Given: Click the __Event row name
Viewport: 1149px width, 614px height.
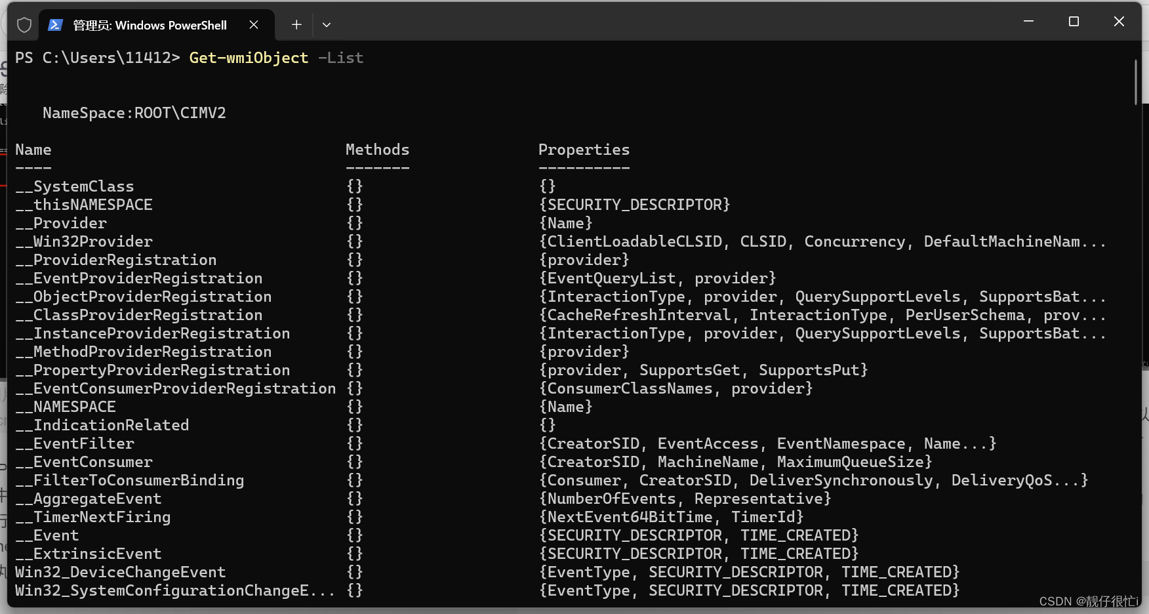Looking at the screenshot, I should pyautogui.click(x=47, y=535).
